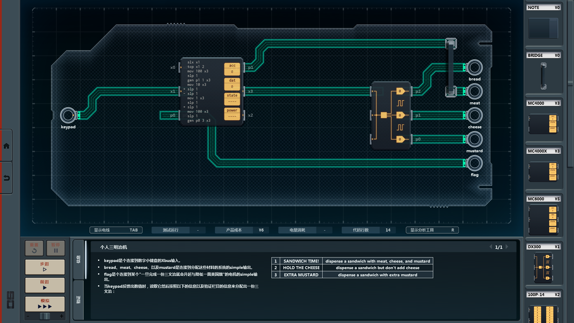The width and height of the screenshot is (574, 323).
Task: Choose the BRIDGE component from parts panel
Action: [543, 76]
